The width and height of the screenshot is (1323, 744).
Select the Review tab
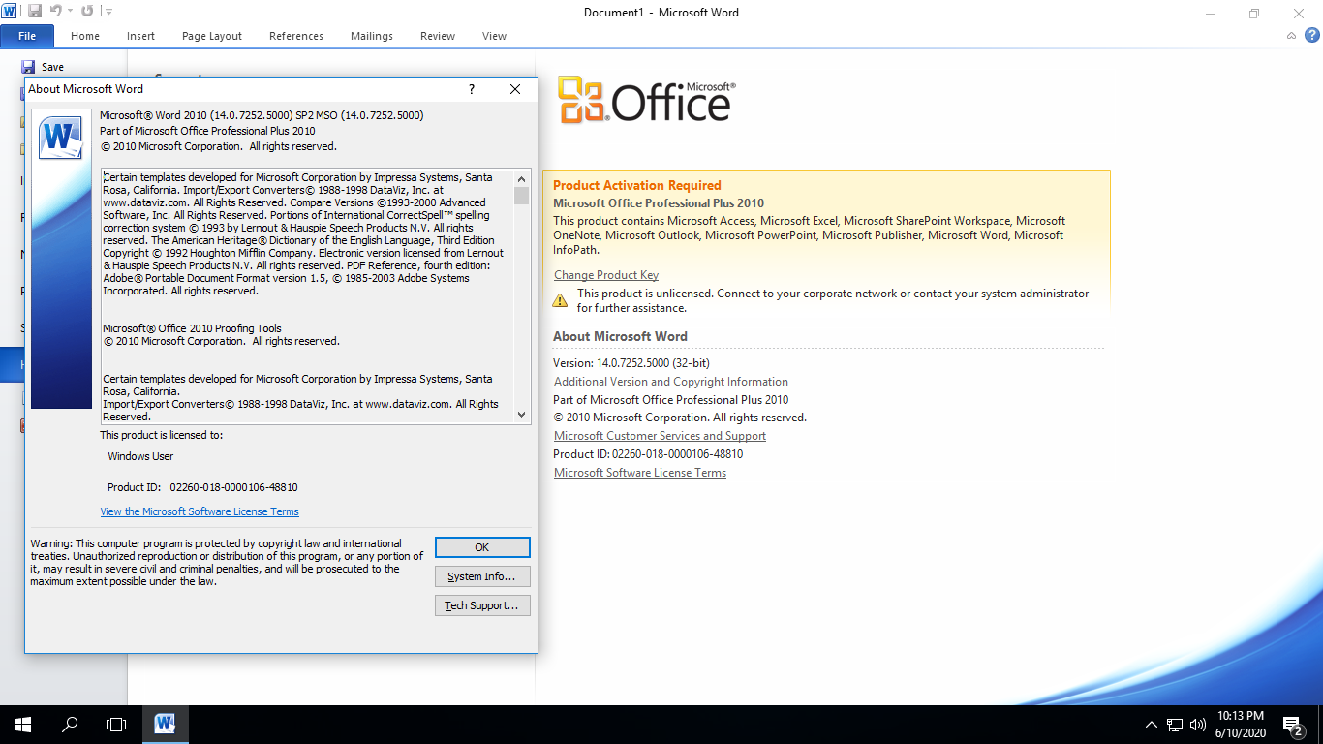438,36
